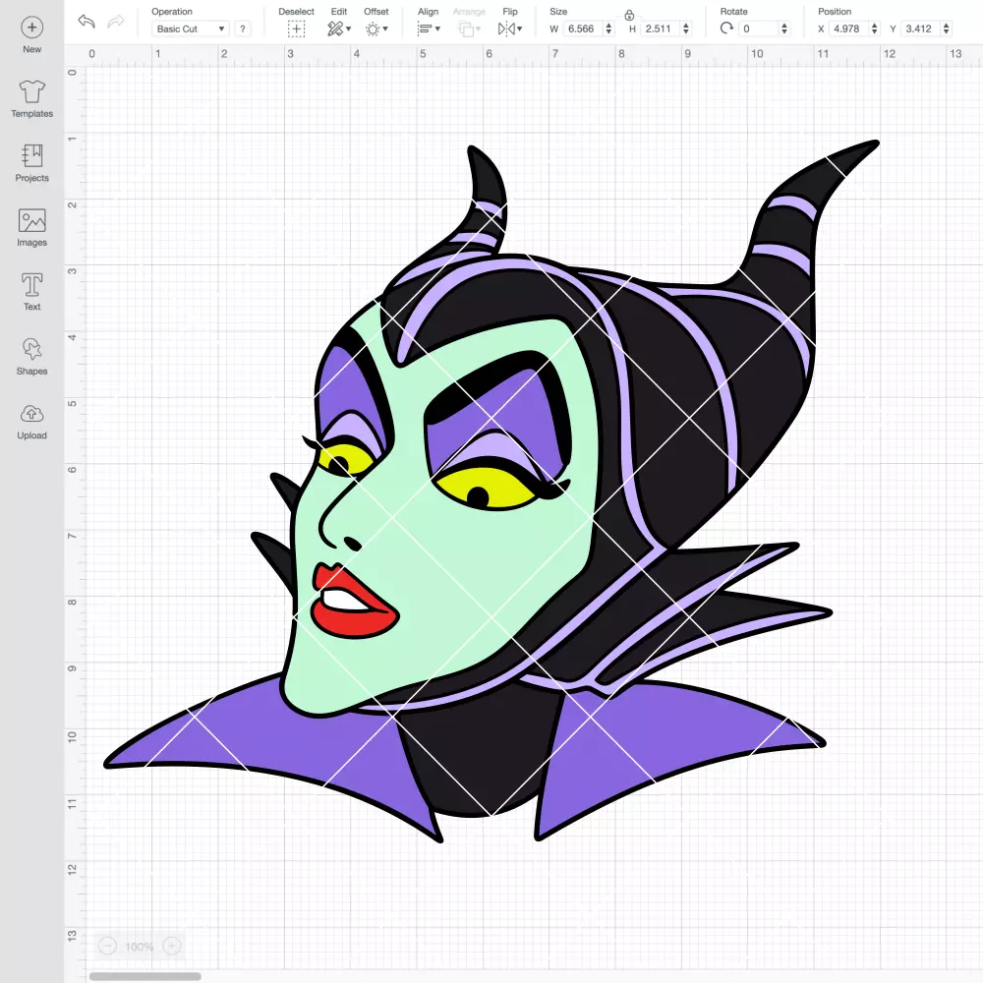Open the Shapes panel
The width and height of the screenshot is (983, 983).
(32, 357)
